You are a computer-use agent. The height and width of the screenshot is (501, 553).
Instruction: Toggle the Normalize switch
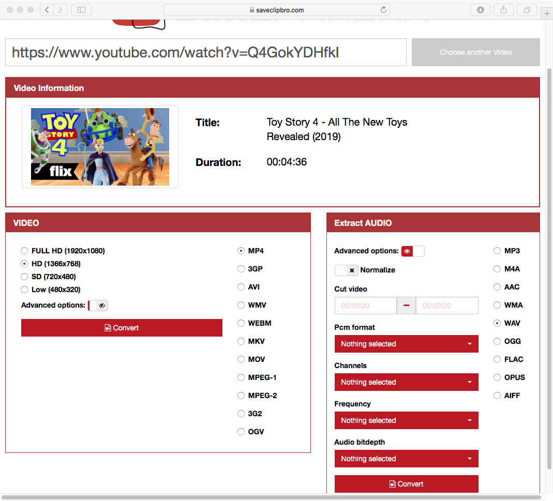tap(346, 270)
